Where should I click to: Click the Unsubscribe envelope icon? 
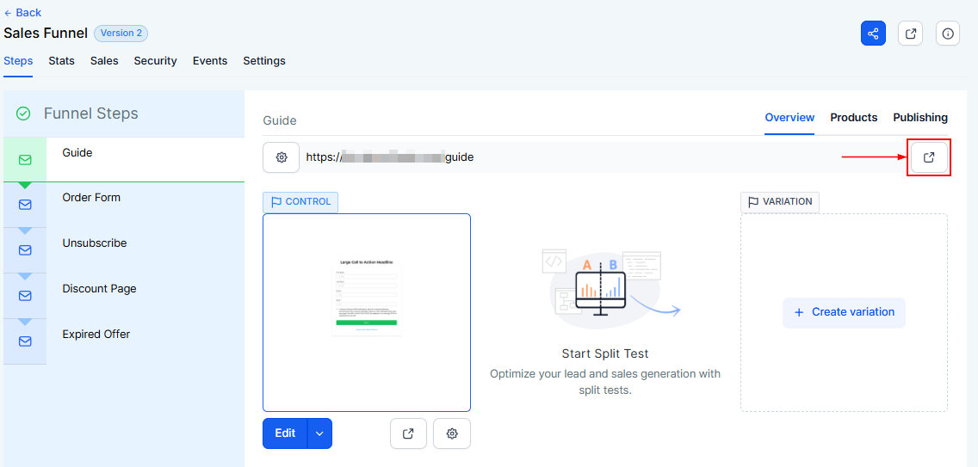coord(25,250)
